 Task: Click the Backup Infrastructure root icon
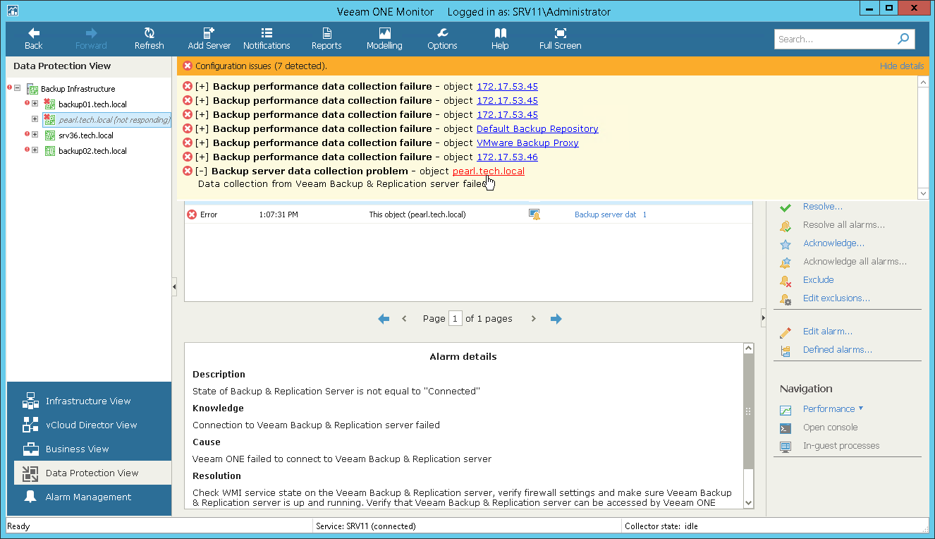(x=32, y=89)
